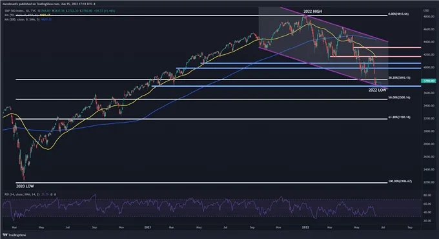
Task: Click the MA 200 indicator legend
Action: click(x=28, y=19)
